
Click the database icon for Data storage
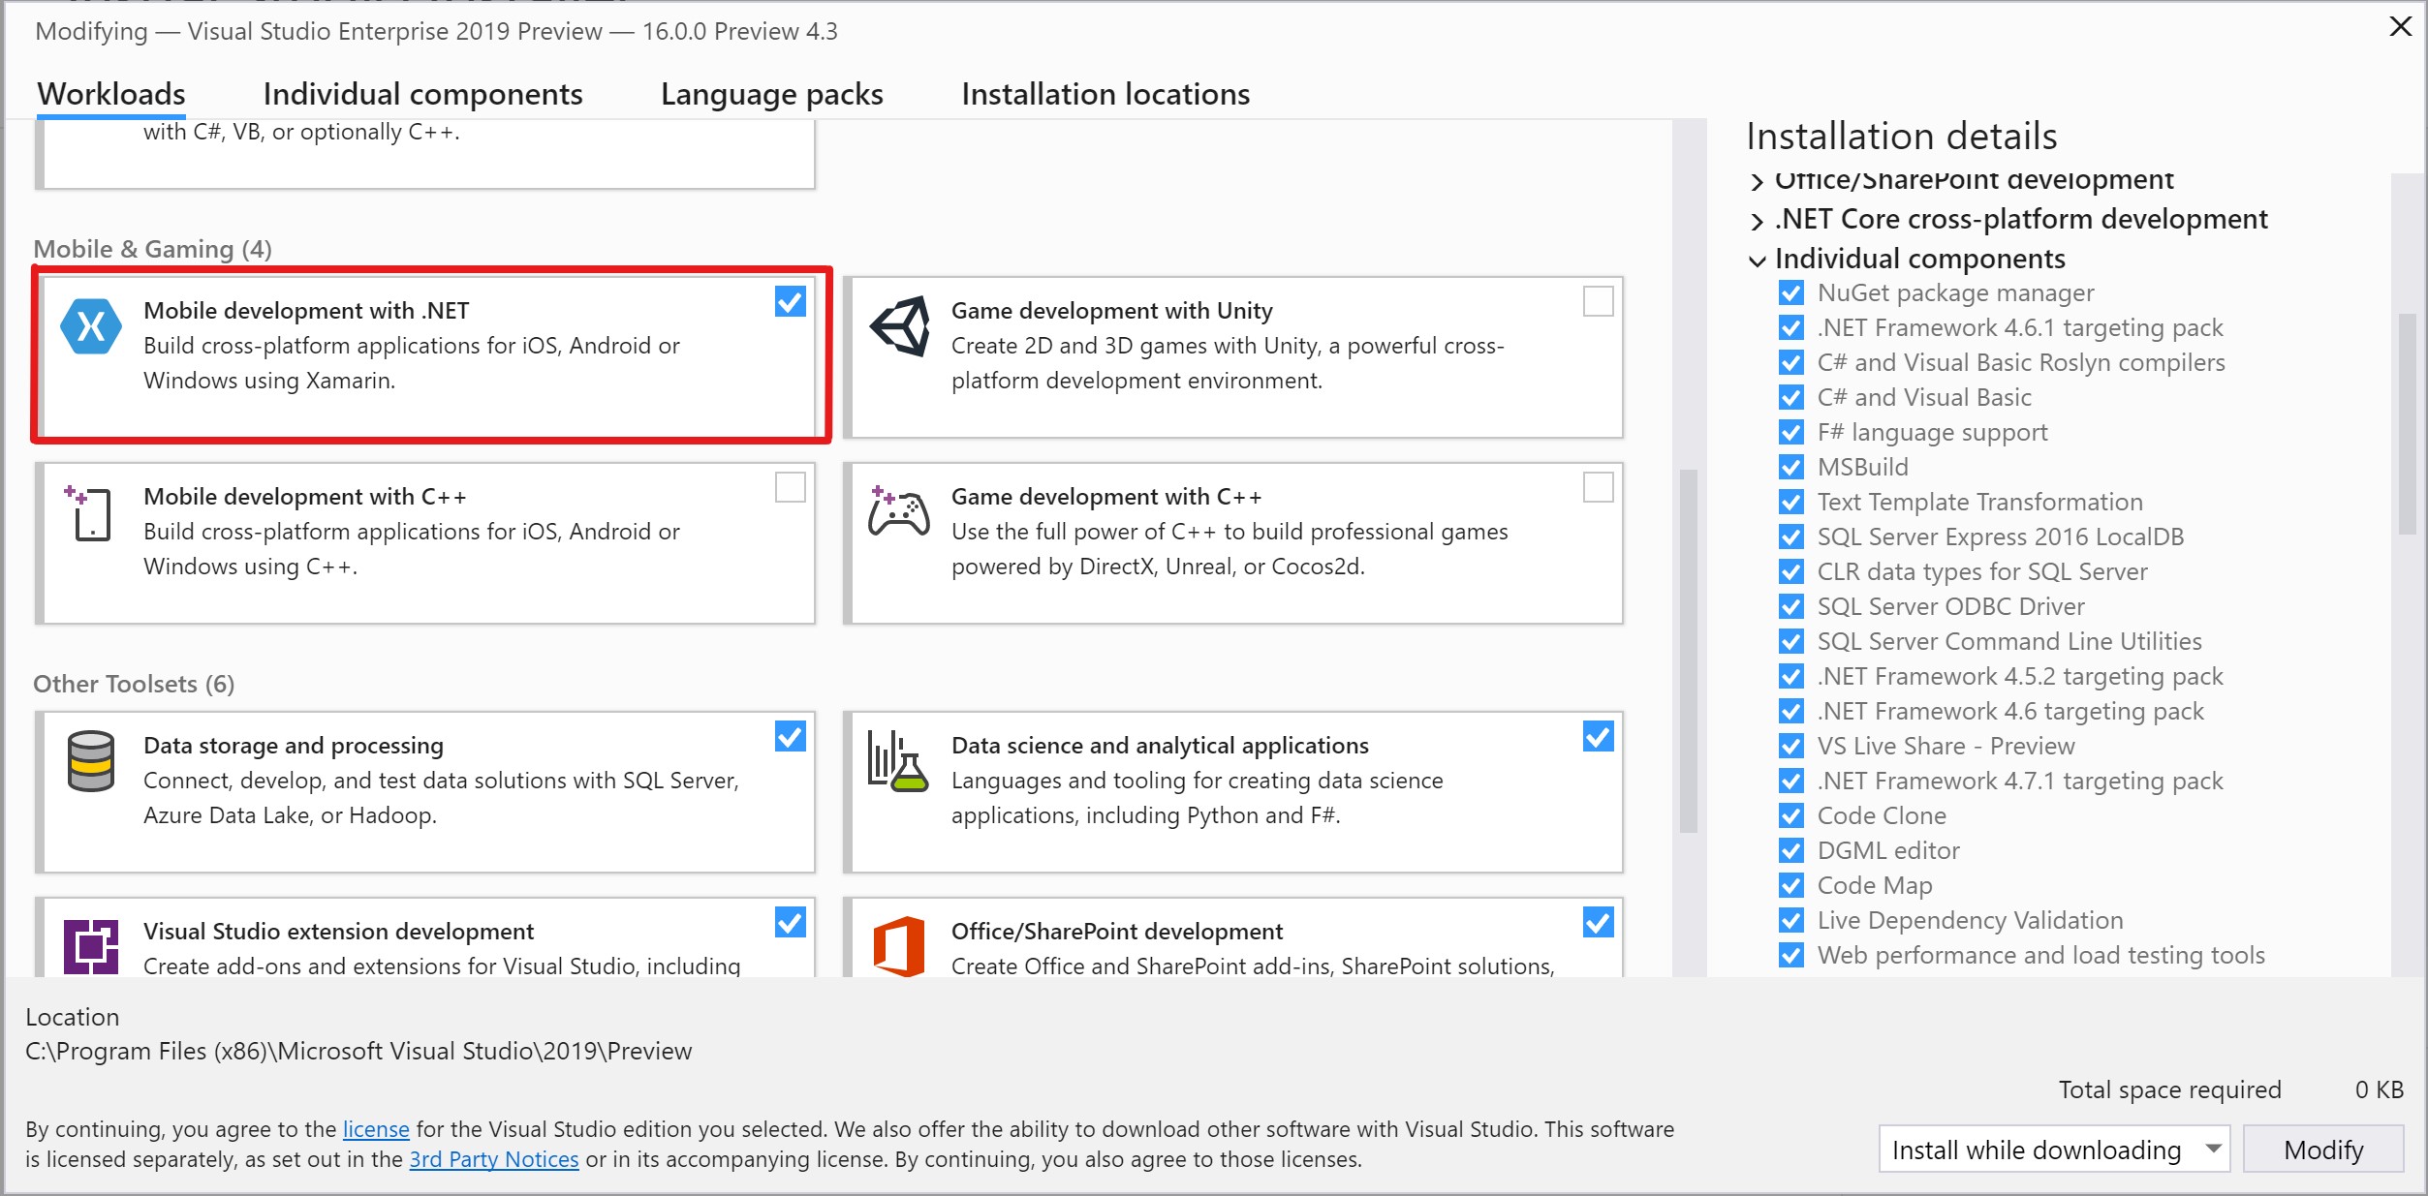[91, 761]
